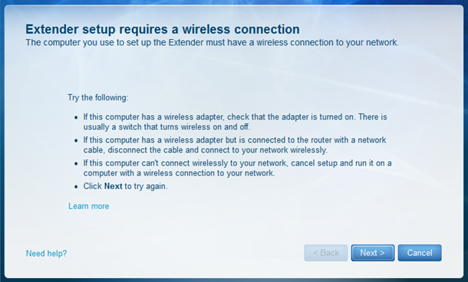This screenshot has height=282, width=468.
Task: Click the subtitle about the computer needing wireless
Action: 212,43
